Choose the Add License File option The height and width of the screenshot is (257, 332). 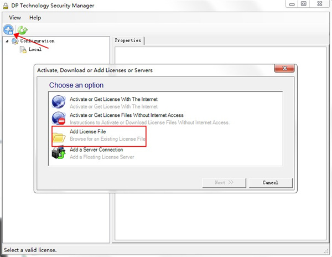pyautogui.click(x=87, y=132)
